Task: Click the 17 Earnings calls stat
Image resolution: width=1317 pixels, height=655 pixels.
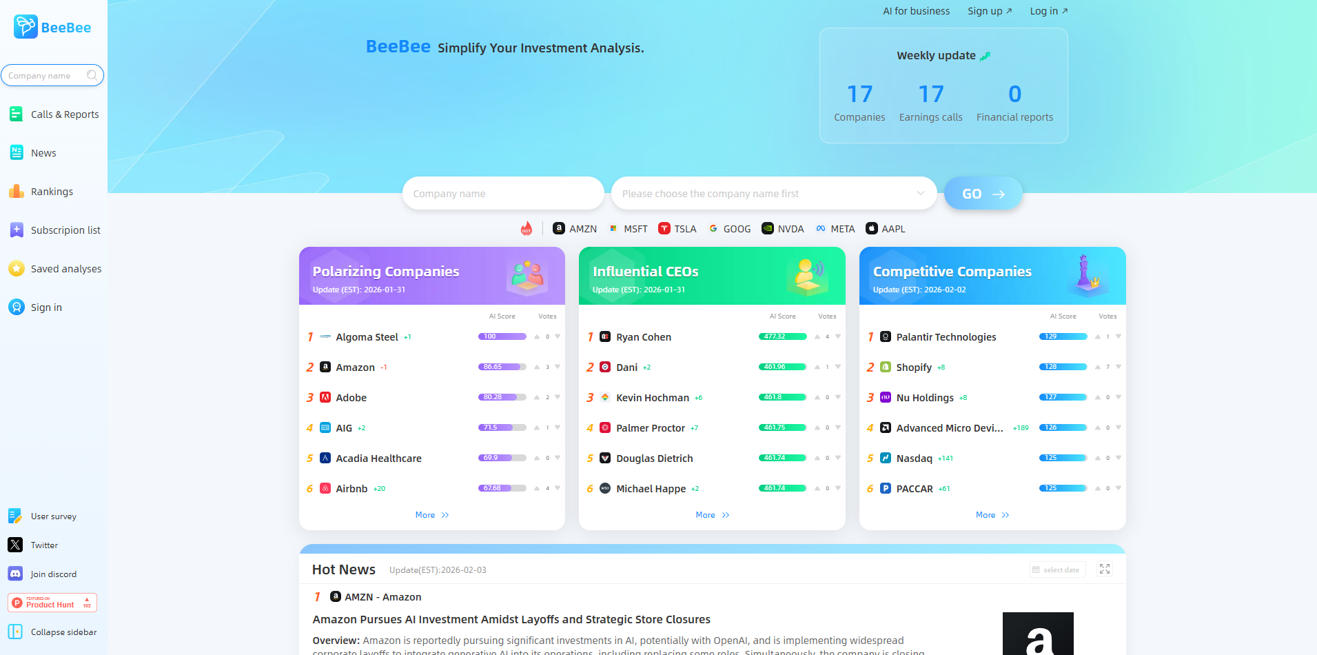Action: click(x=930, y=103)
